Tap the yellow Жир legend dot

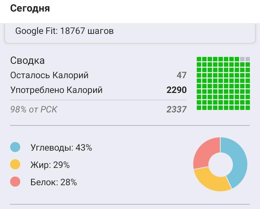[15, 165]
